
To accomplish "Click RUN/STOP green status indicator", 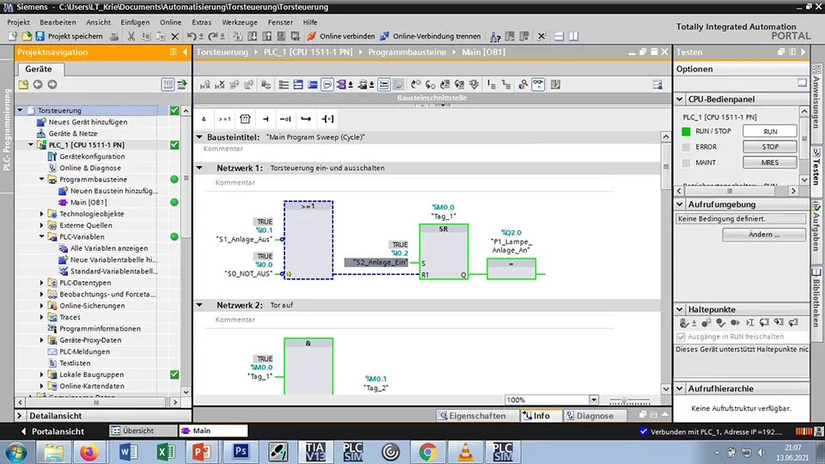I will (x=686, y=131).
